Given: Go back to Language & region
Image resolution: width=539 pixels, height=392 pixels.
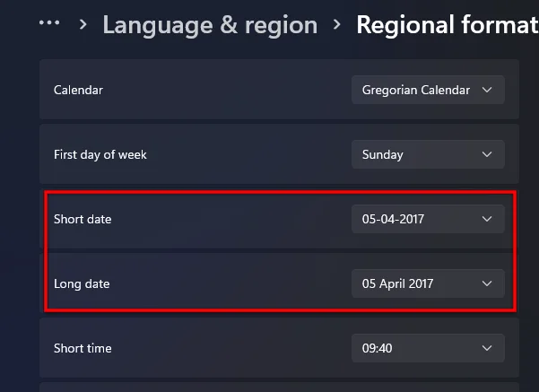Looking at the screenshot, I should pos(210,24).
